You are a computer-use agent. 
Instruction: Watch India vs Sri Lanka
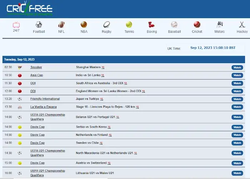pyautogui.click(x=237, y=75)
